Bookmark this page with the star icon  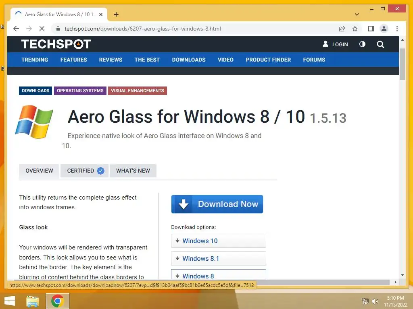[x=355, y=29]
